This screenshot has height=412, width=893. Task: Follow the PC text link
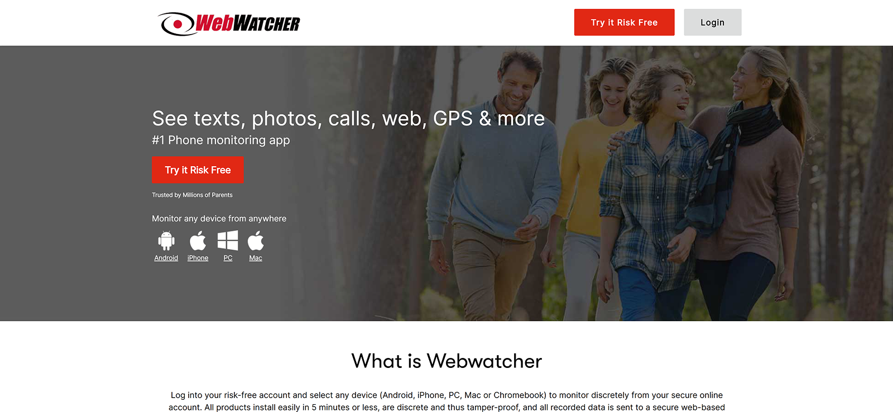pyautogui.click(x=228, y=258)
